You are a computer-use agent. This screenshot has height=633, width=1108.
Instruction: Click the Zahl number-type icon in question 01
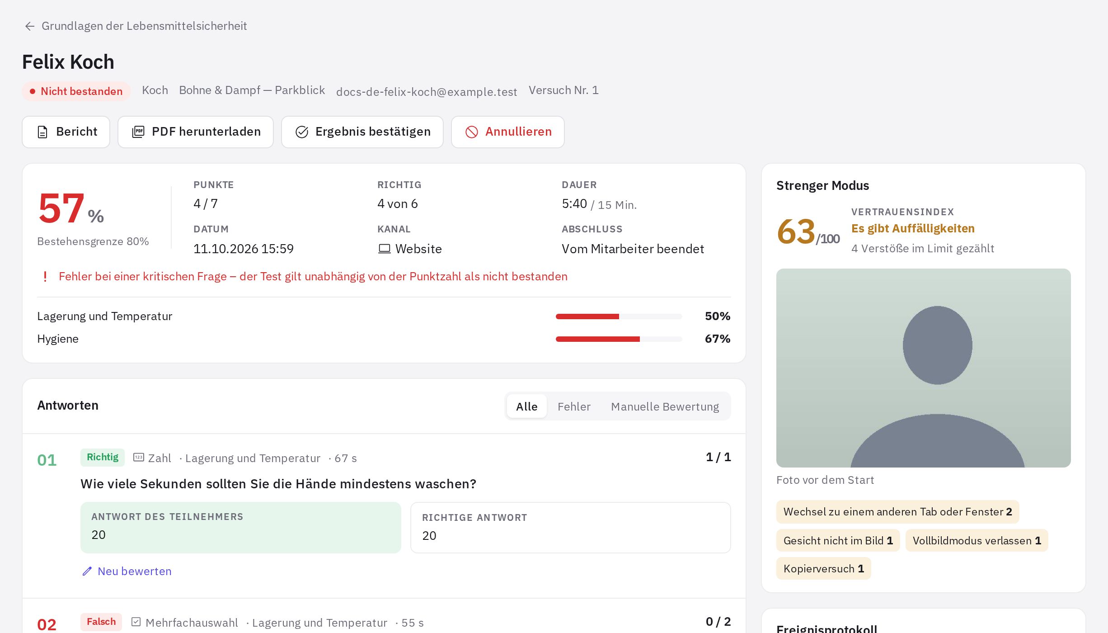pyautogui.click(x=139, y=458)
